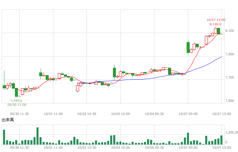
Task: Click the green candlestick at the 8,148 peak
Action: (x=219, y=31)
